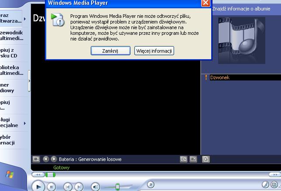Click the Play button
This screenshot has height=191, width=281.
[x=38, y=187]
